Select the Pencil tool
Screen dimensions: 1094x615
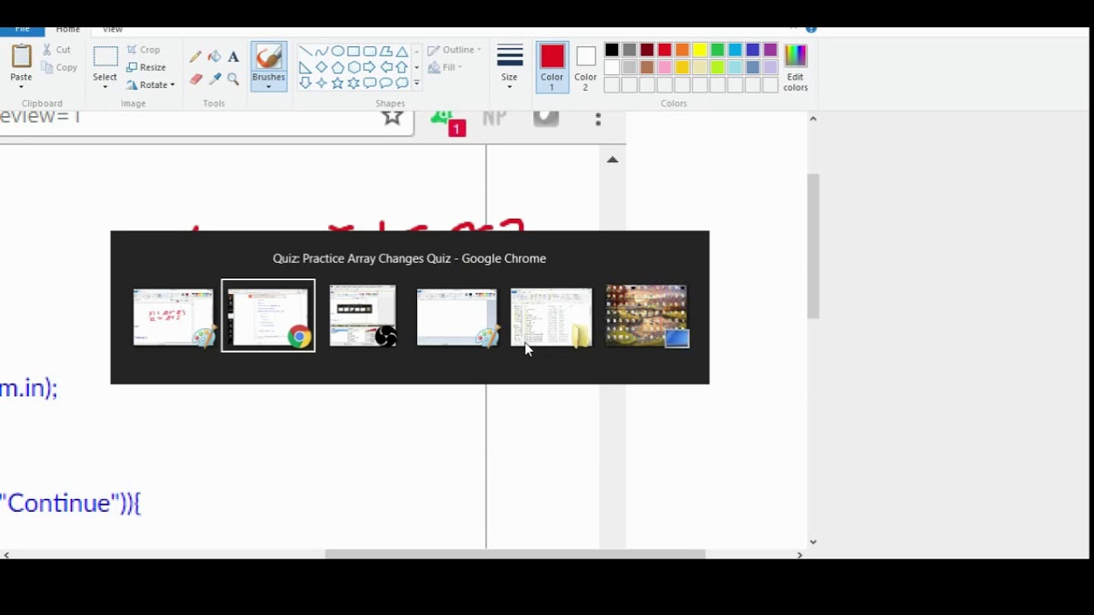click(x=196, y=57)
